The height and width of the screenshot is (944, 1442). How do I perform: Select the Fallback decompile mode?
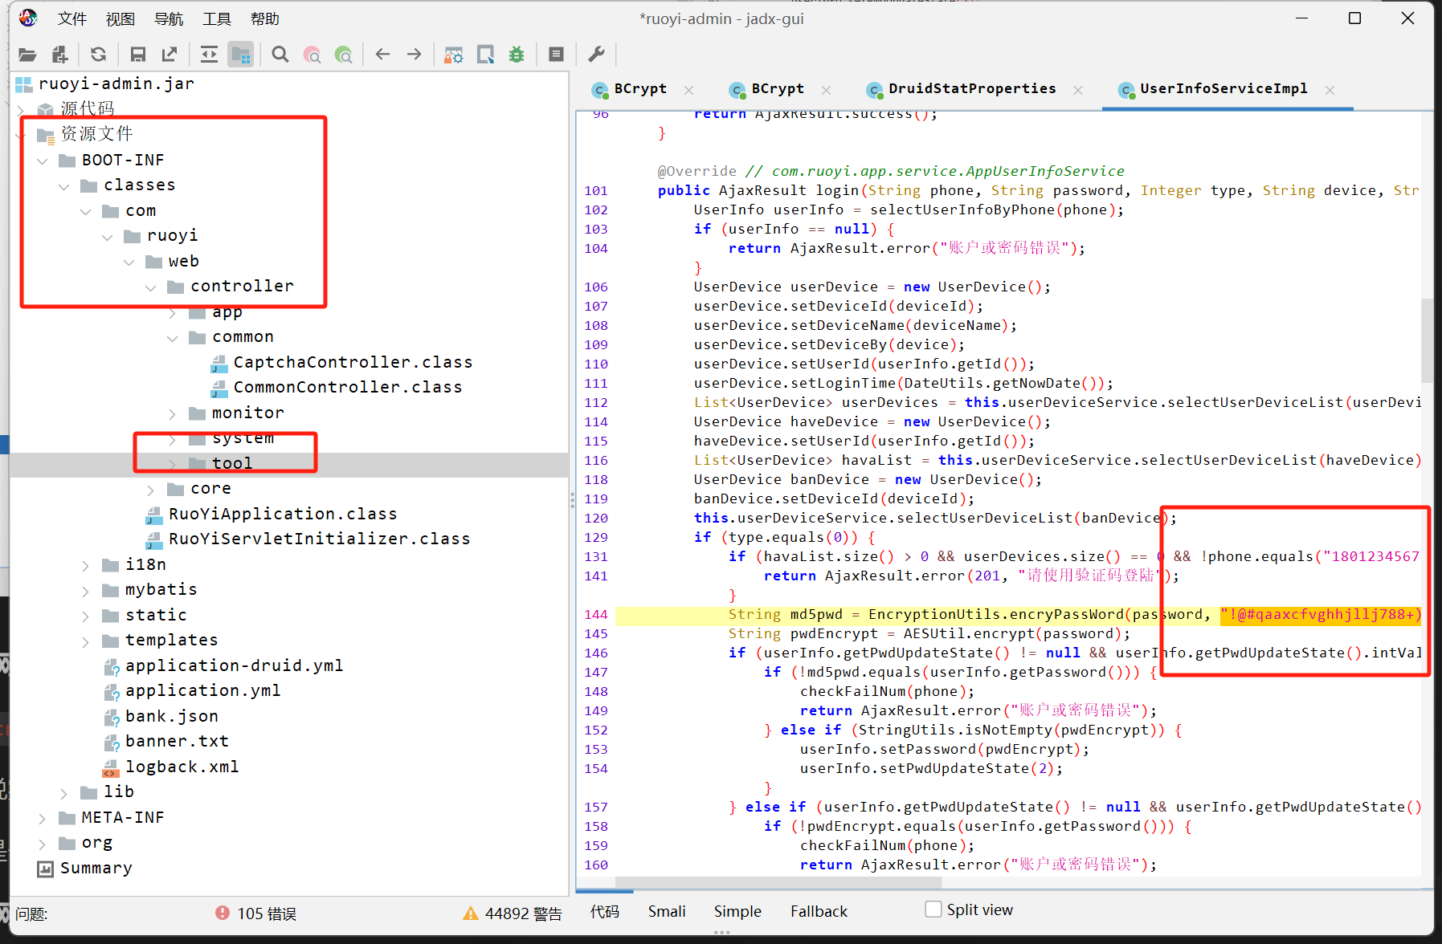click(818, 911)
